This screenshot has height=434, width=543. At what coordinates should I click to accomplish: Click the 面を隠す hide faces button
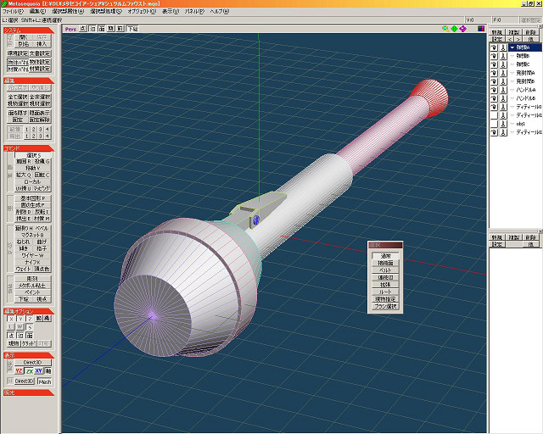(18, 114)
